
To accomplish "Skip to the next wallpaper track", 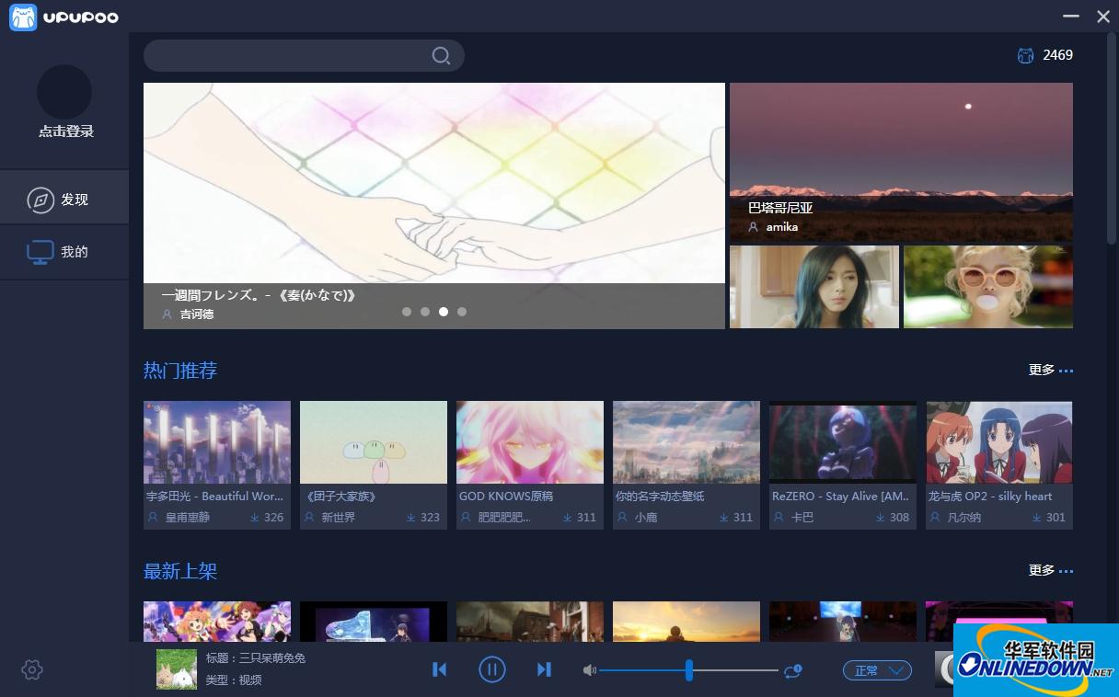I will [544, 670].
